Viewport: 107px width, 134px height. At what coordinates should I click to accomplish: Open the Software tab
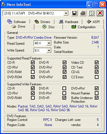[16, 22]
